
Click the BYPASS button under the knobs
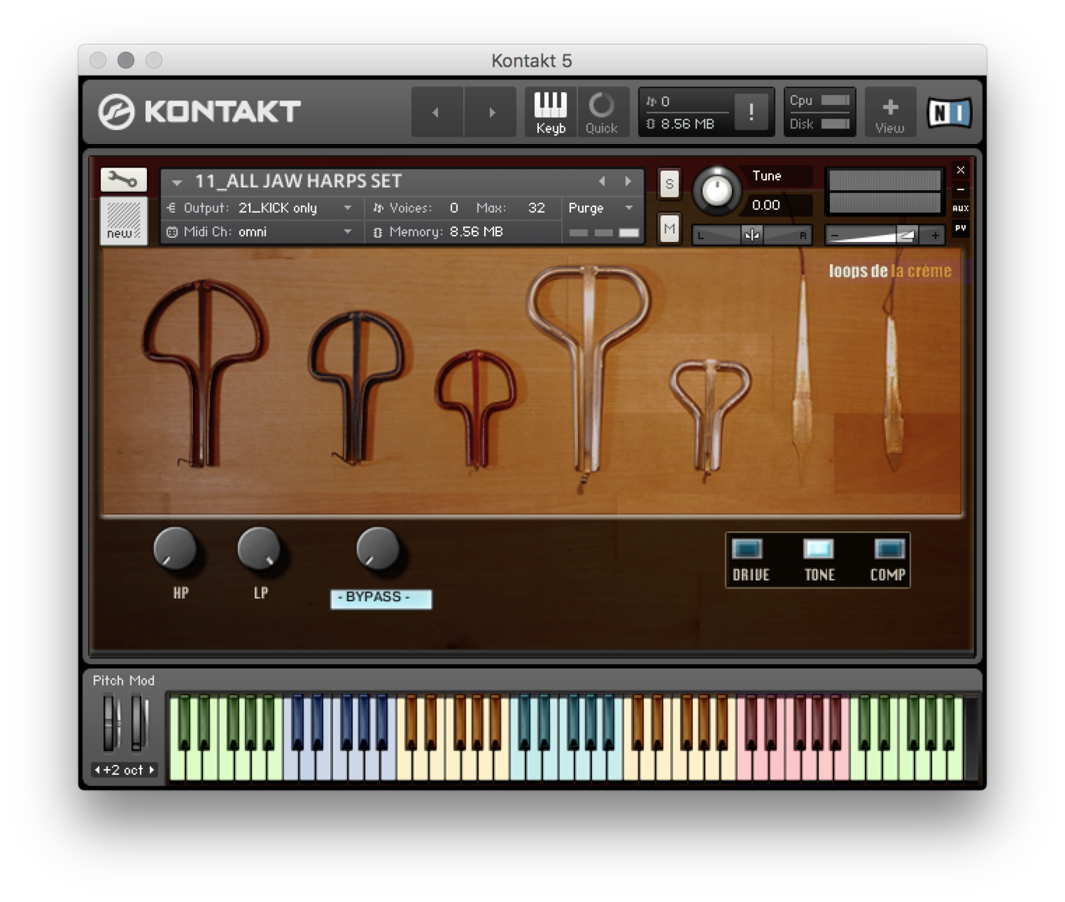(x=381, y=598)
